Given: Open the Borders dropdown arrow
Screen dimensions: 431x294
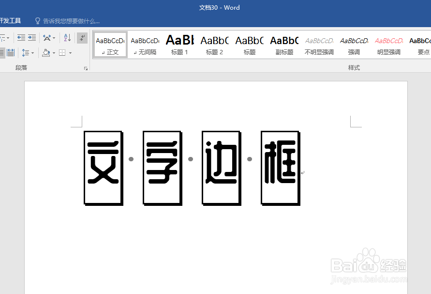Looking at the screenshot, I should 70,52.
